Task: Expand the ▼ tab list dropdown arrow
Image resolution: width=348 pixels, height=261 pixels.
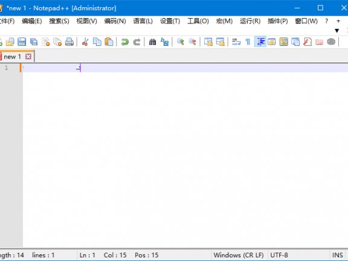Action: [x=337, y=31]
